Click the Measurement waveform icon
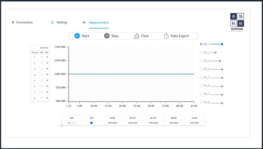The image size is (263, 149). pyautogui.click(x=84, y=23)
